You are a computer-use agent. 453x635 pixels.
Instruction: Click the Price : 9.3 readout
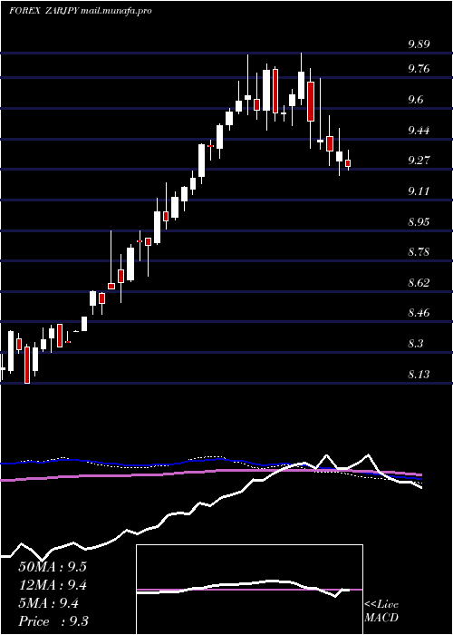tap(53, 621)
